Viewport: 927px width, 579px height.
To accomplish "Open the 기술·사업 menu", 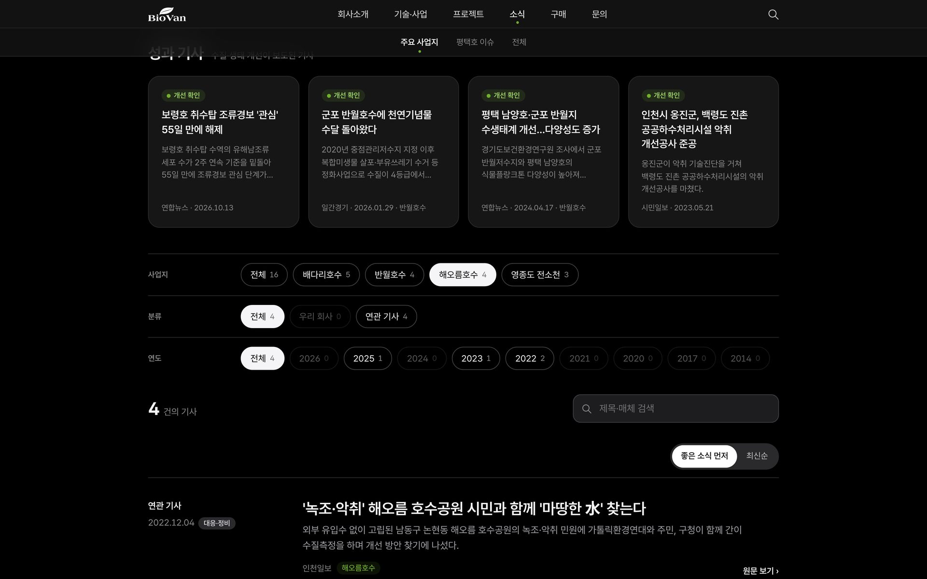I will (x=410, y=14).
